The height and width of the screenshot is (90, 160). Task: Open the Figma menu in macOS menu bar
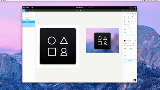pos(5,1)
